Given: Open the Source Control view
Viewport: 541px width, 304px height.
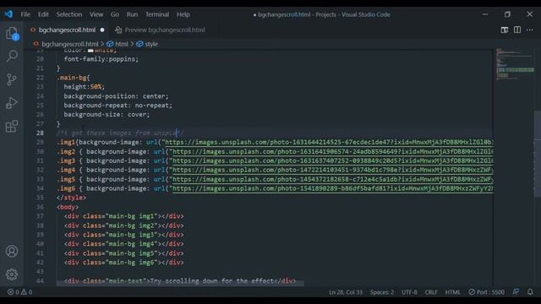Looking at the screenshot, I should (x=12, y=79).
